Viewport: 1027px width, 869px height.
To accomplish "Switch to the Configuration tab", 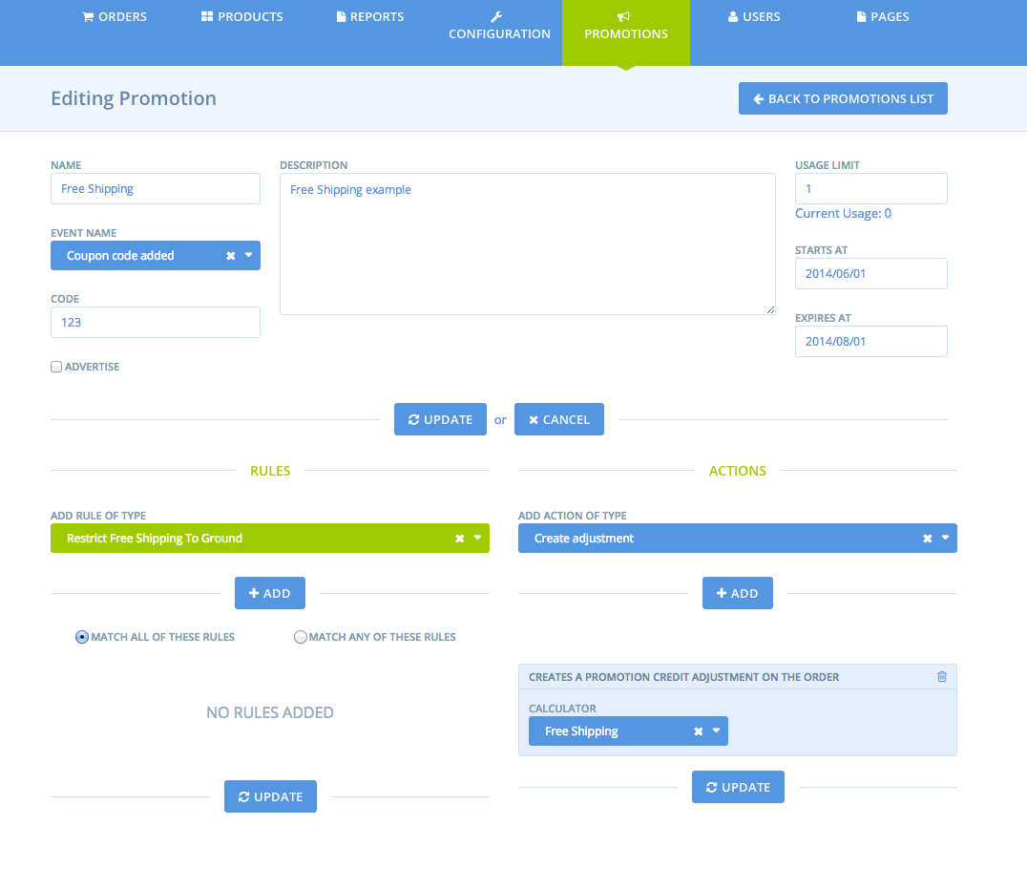I will click(499, 26).
